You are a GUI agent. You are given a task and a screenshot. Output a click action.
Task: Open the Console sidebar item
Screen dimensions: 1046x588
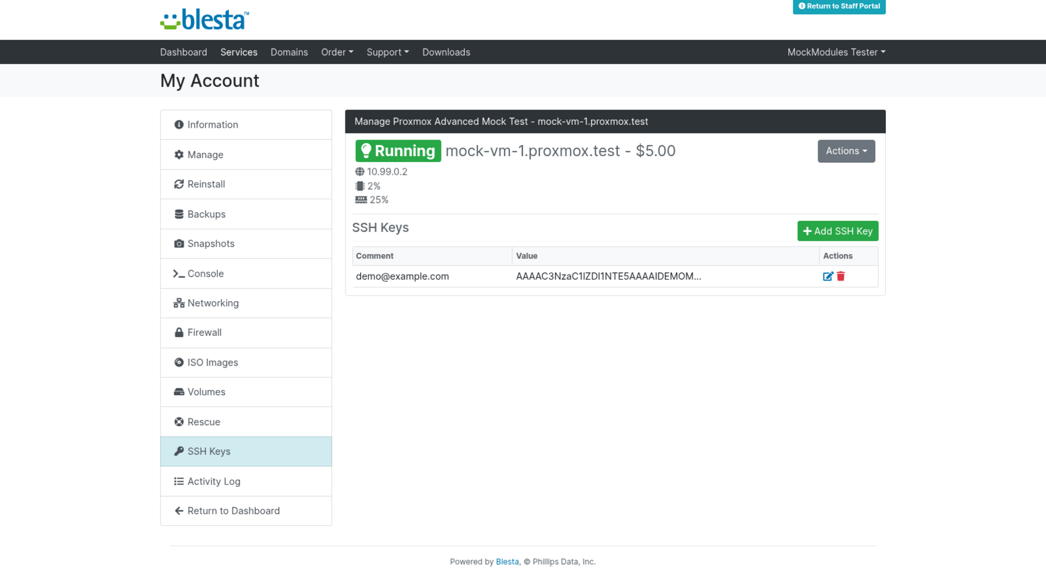pyautogui.click(x=246, y=273)
